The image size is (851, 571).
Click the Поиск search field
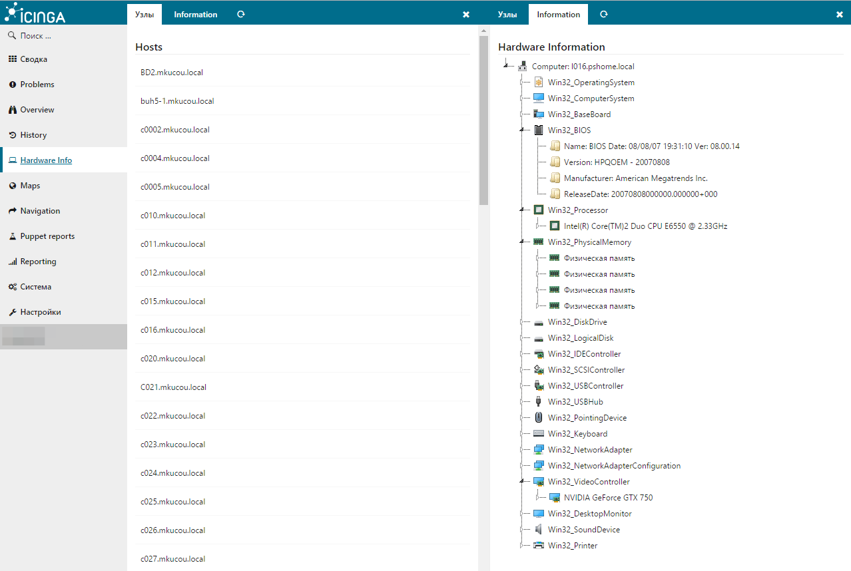pos(63,36)
